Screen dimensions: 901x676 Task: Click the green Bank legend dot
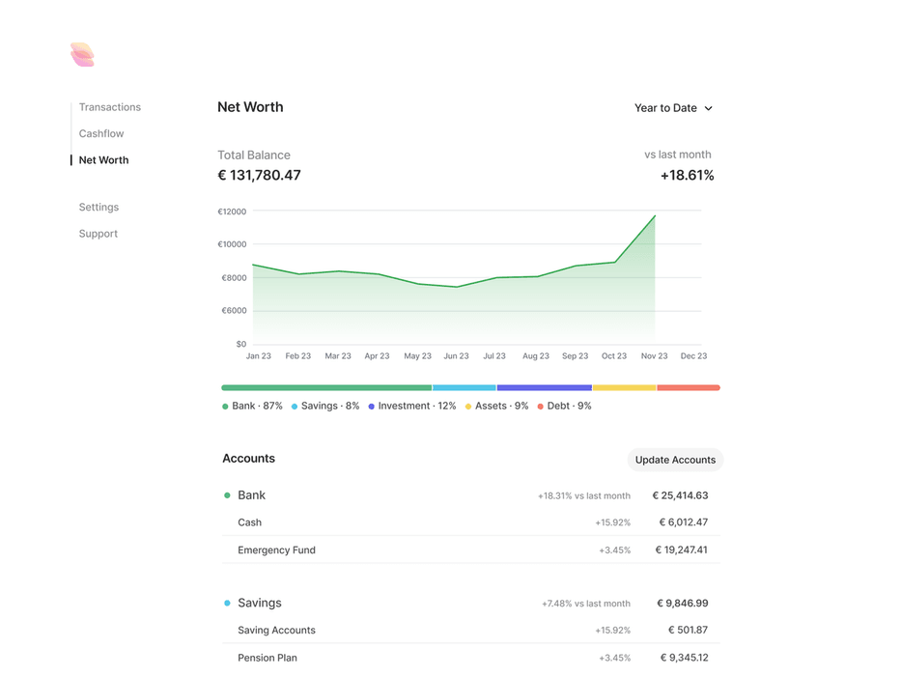click(x=226, y=407)
